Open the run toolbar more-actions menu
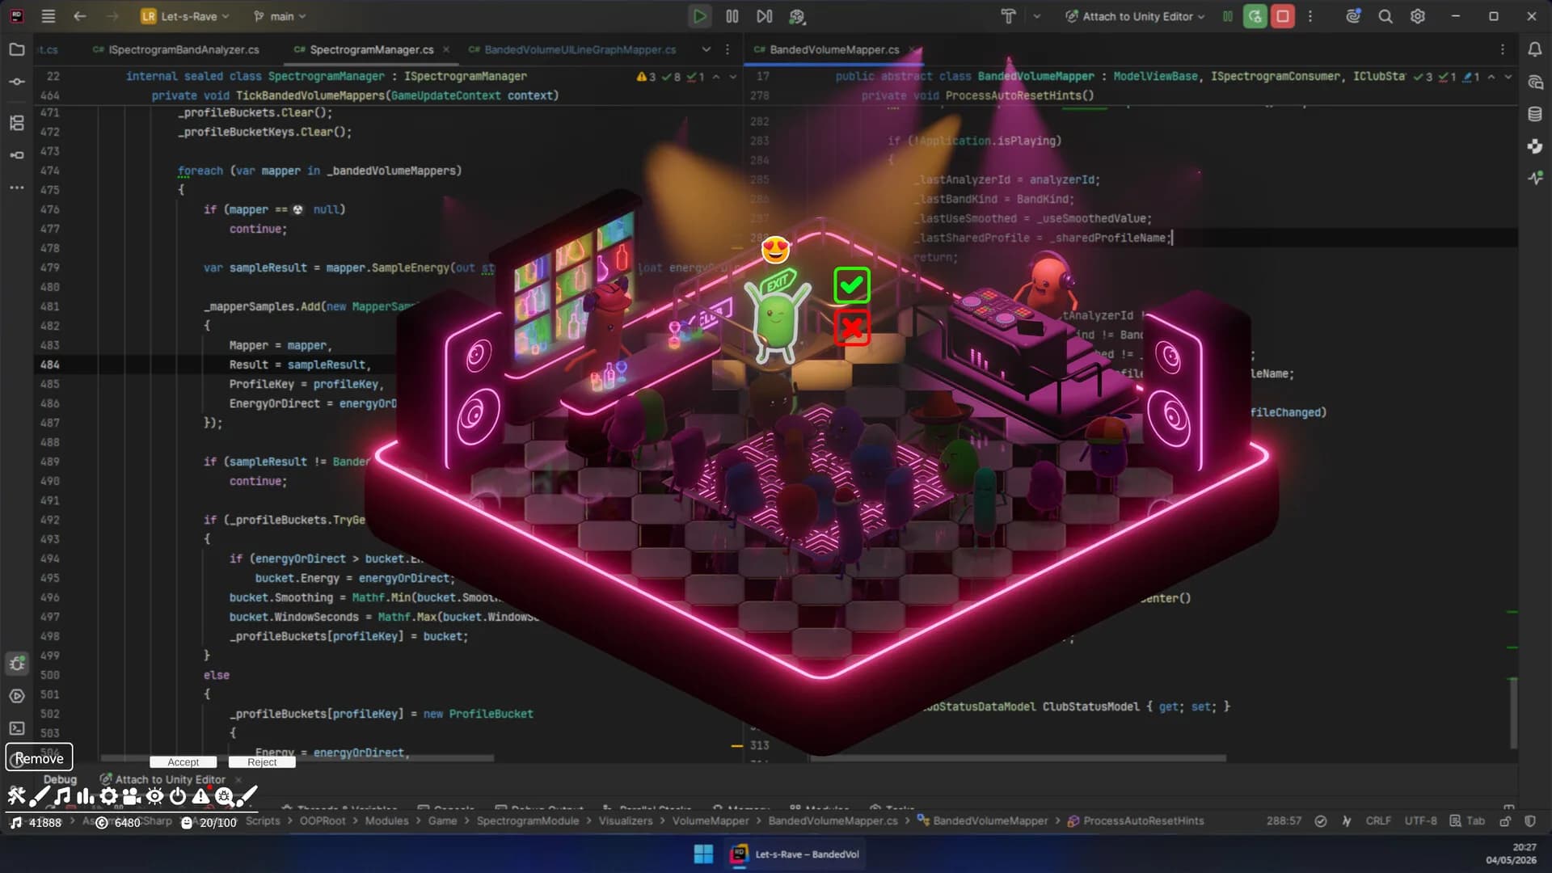The height and width of the screenshot is (873, 1552). tap(1310, 16)
